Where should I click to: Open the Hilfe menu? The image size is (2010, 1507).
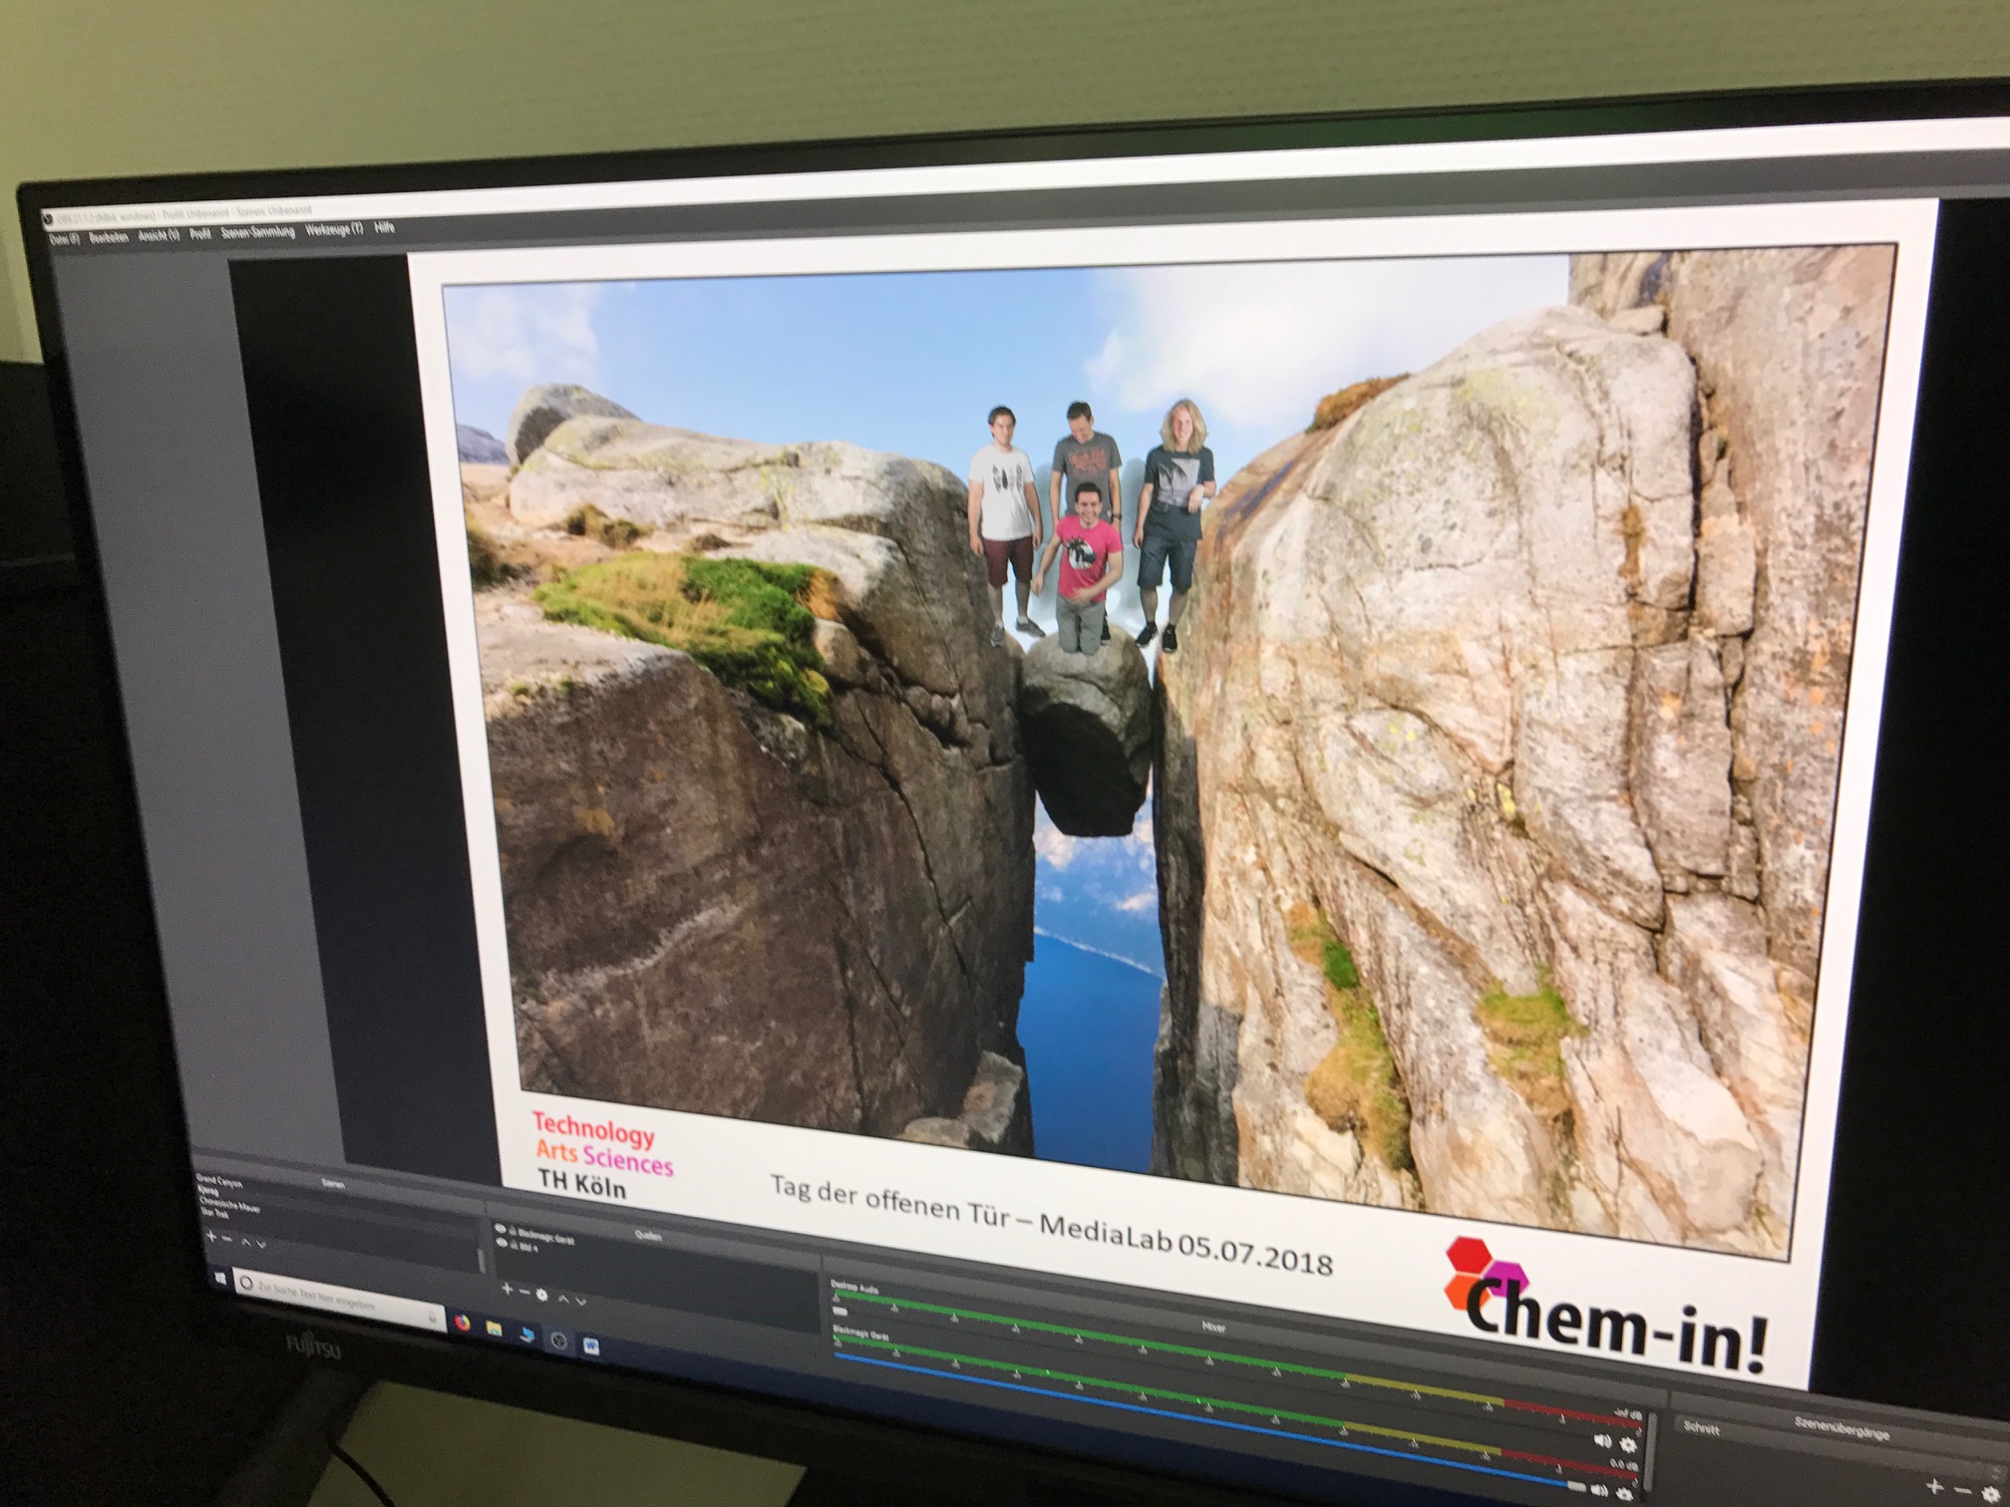pyautogui.click(x=384, y=227)
